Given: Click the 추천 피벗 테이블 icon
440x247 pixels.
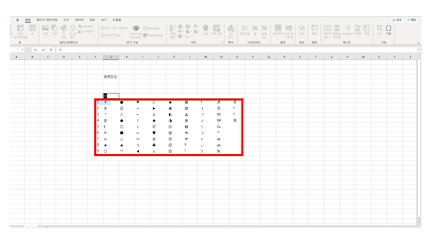Looking at the screenshot, I should tap(20, 32).
